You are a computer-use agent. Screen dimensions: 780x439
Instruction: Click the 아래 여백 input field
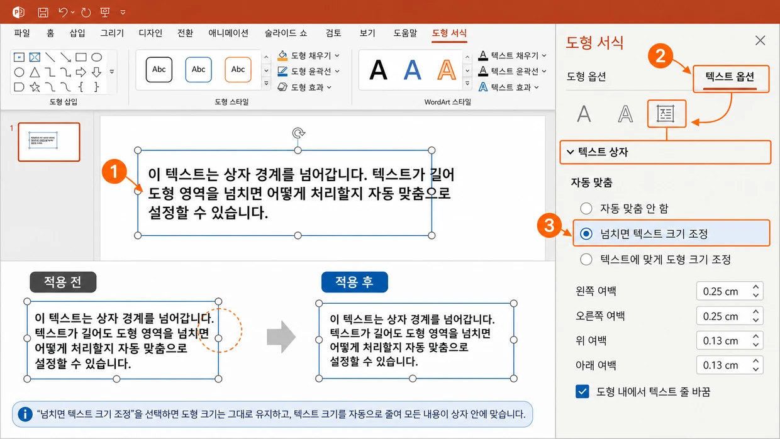(723, 365)
